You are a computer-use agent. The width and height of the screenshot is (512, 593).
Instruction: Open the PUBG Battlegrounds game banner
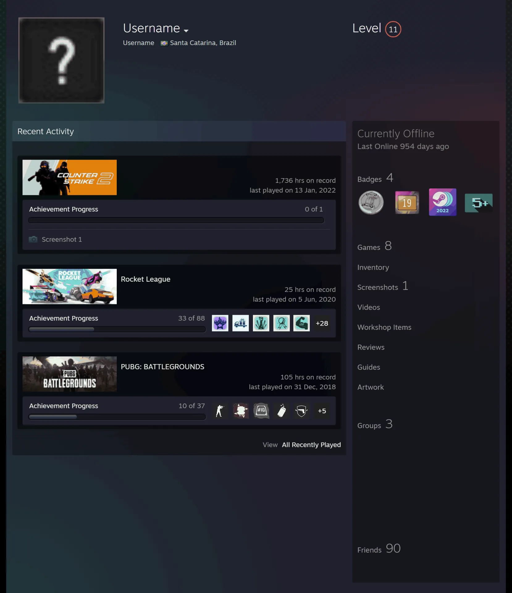click(x=69, y=374)
